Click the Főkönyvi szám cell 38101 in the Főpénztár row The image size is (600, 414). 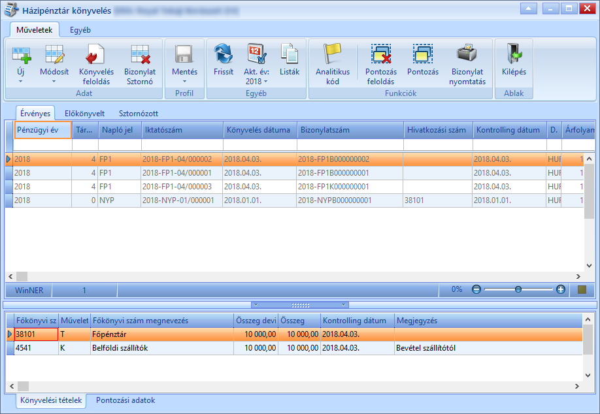click(x=36, y=334)
